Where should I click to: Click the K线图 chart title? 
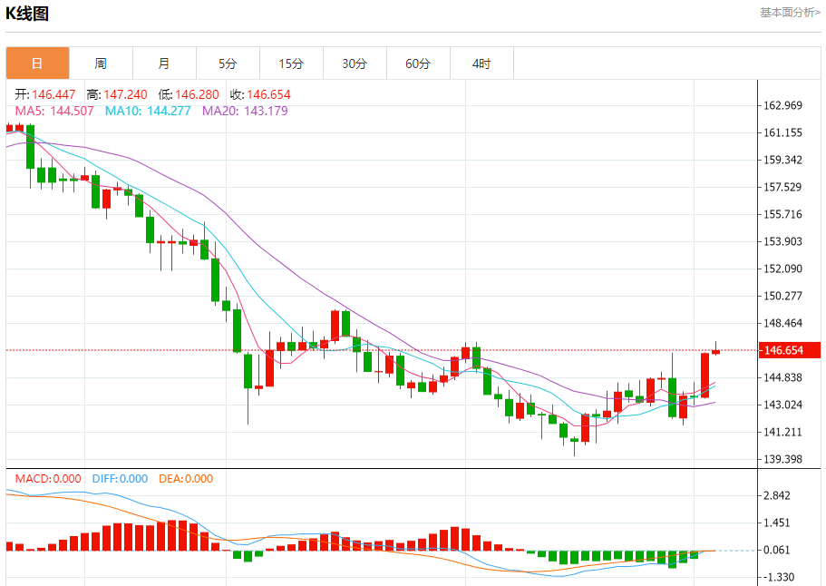point(27,14)
